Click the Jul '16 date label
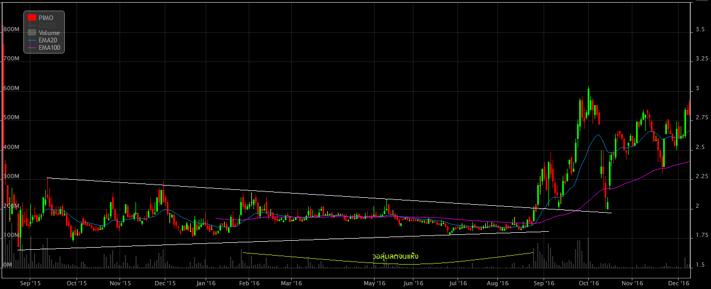Viewport: 711px width, 289px height. point(458,284)
